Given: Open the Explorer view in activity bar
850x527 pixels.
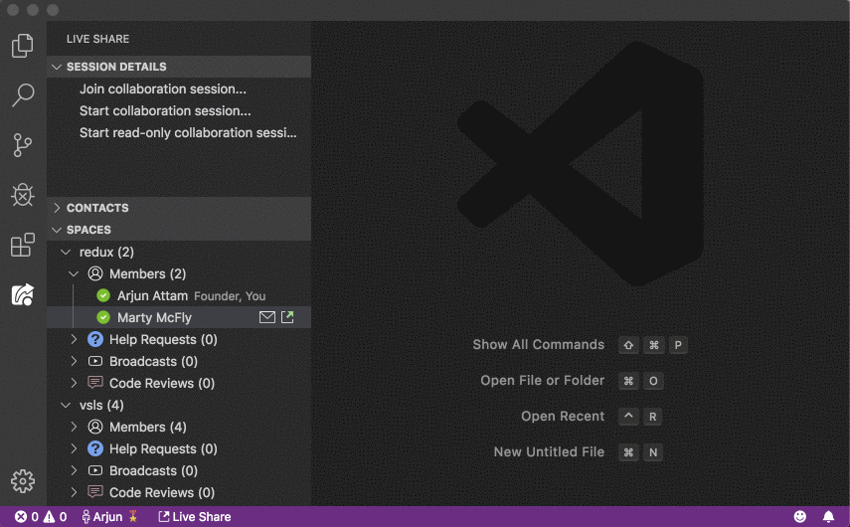Looking at the screenshot, I should point(22,46).
